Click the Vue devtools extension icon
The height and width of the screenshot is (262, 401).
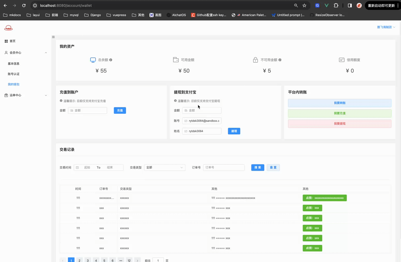[326, 5]
